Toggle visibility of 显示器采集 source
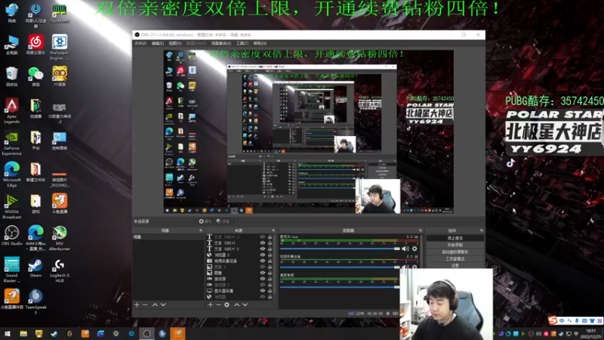 tap(263, 291)
